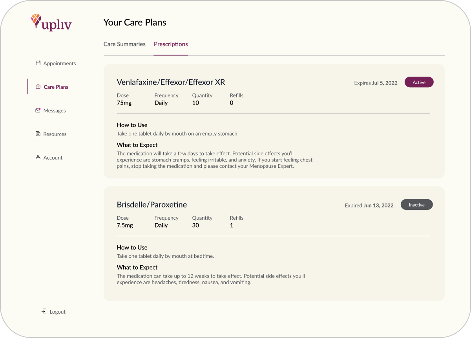Screen dimensions: 471x338
Task: Click the Account person icon
Action: 38,157
